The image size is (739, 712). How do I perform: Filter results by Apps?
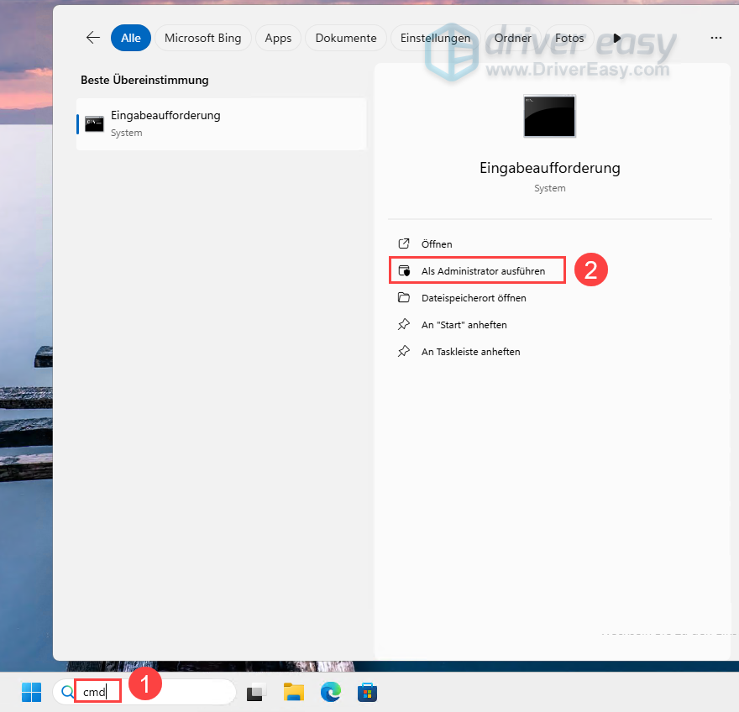click(x=278, y=38)
